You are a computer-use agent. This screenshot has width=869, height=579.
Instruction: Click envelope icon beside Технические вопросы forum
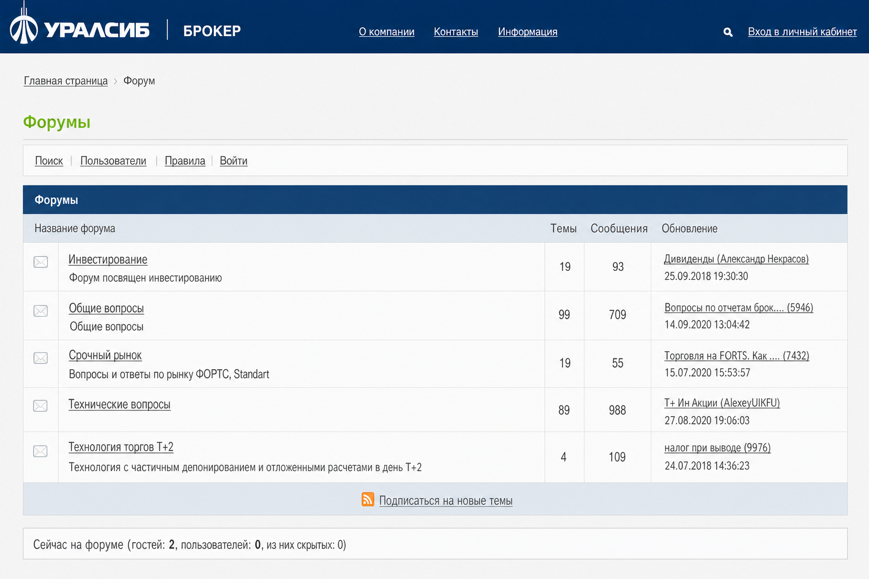coord(41,406)
